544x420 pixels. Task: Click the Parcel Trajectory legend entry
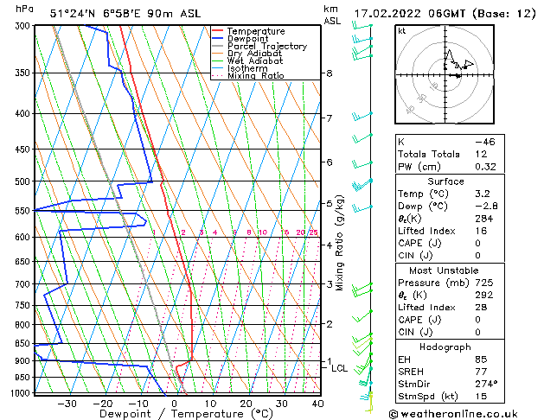[267, 46]
